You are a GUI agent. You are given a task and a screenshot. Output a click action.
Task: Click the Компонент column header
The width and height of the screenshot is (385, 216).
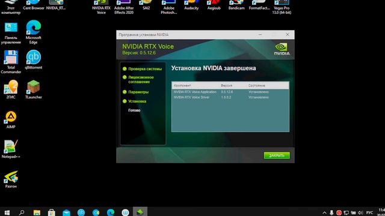pyautogui.click(x=182, y=85)
